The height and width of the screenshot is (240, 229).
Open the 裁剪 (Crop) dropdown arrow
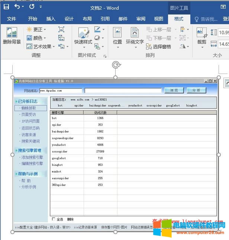(x=202, y=47)
